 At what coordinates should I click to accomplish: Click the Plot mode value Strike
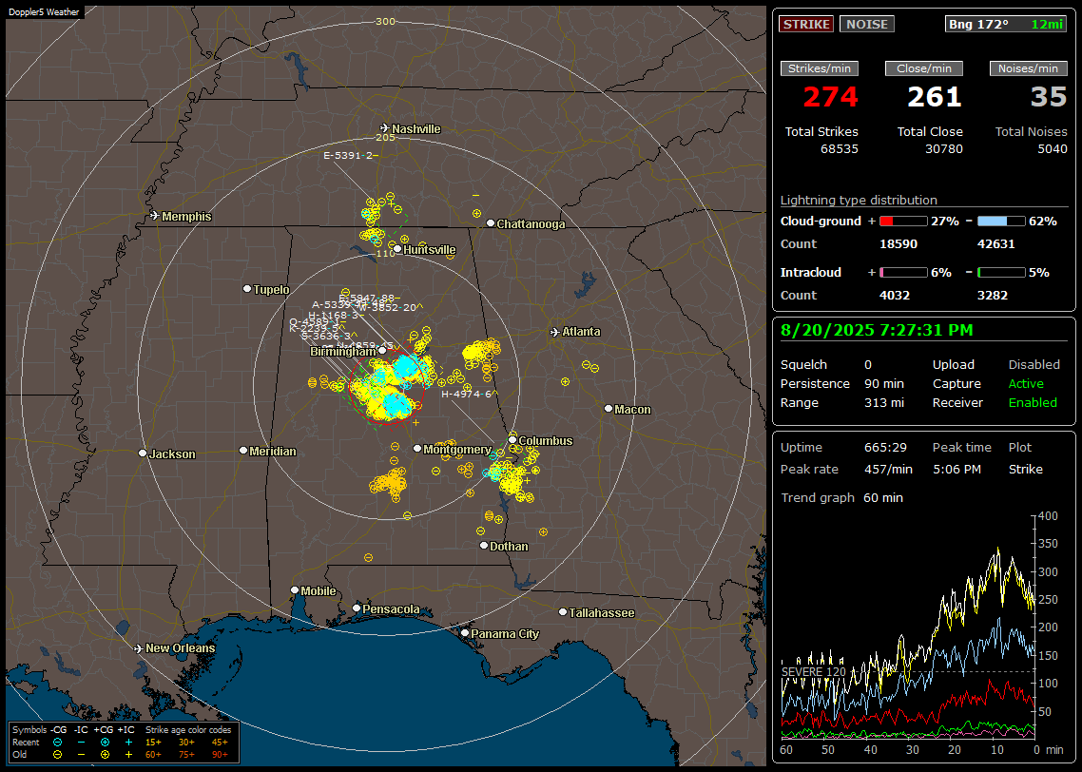coord(1025,469)
